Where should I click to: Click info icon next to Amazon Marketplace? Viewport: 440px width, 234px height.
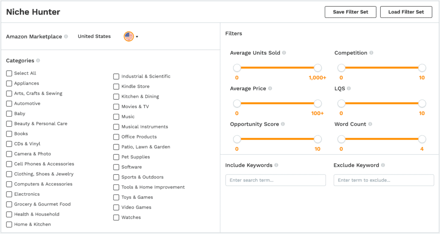coord(66,36)
